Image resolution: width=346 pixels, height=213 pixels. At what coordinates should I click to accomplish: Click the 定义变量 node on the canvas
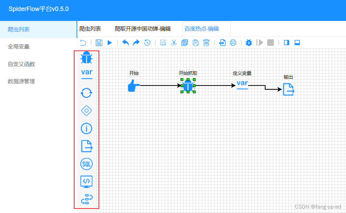[242, 83]
